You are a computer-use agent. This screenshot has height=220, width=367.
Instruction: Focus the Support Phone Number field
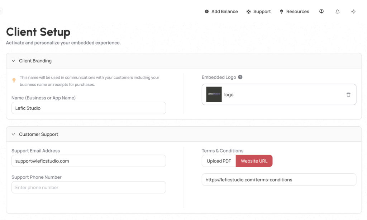[89, 187]
